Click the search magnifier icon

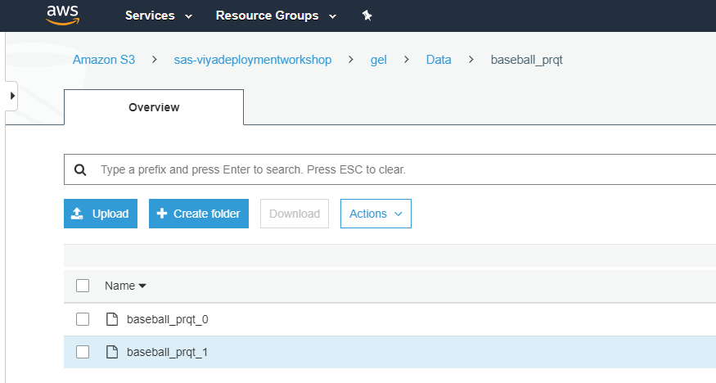(x=80, y=170)
